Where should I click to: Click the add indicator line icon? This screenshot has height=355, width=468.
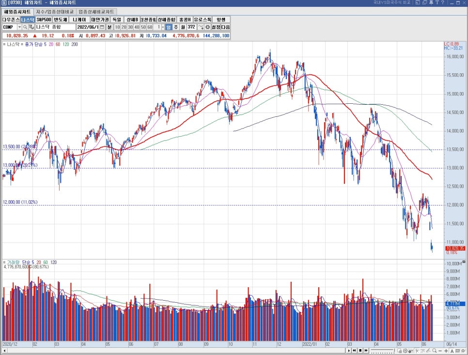201,27
